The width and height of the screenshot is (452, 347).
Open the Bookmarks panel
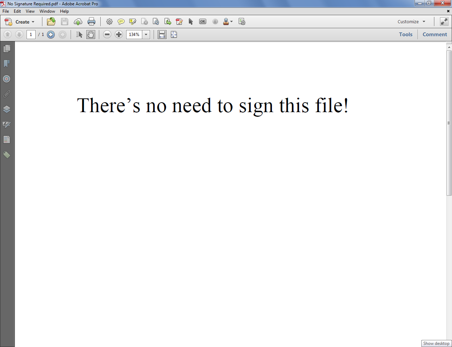[6, 63]
